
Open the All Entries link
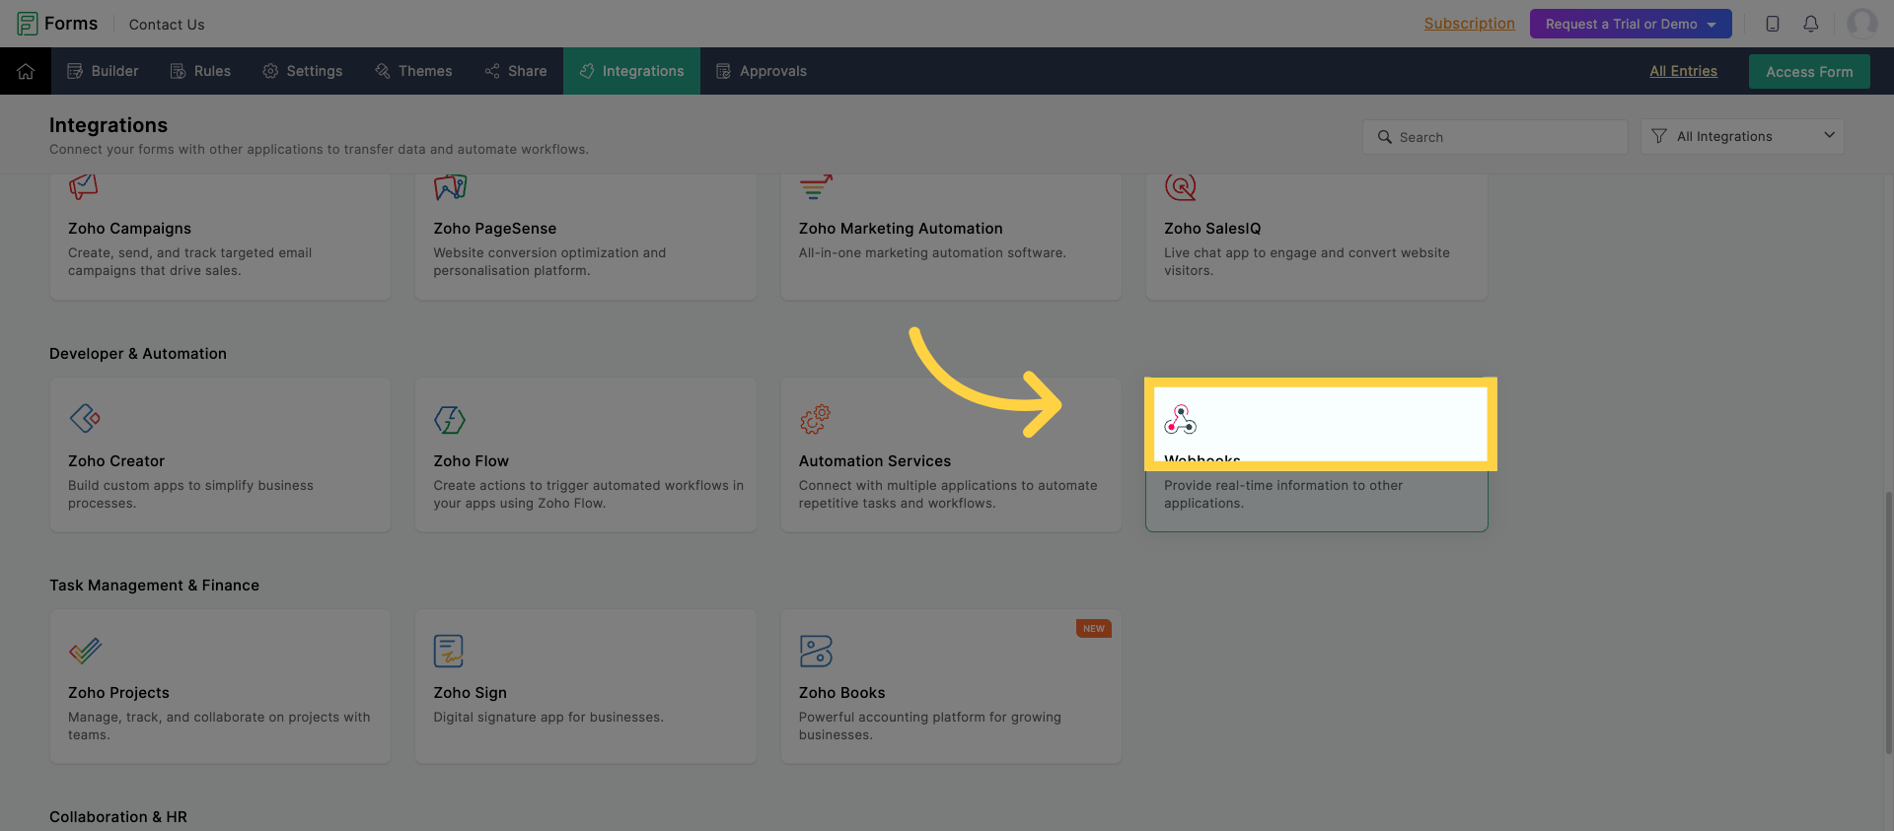pyautogui.click(x=1683, y=71)
